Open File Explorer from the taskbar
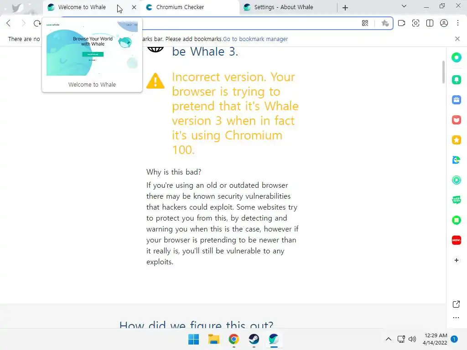This screenshot has height=350, width=467. pyautogui.click(x=213, y=339)
